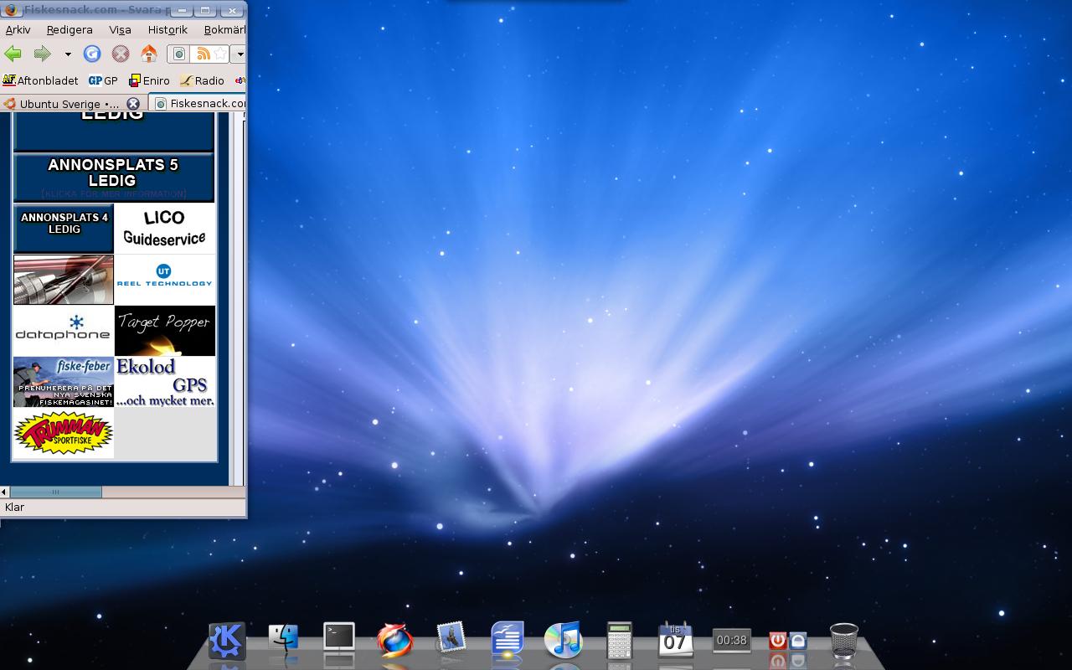Open the Historik menu
The image size is (1072, 670).
click(167, 29)
